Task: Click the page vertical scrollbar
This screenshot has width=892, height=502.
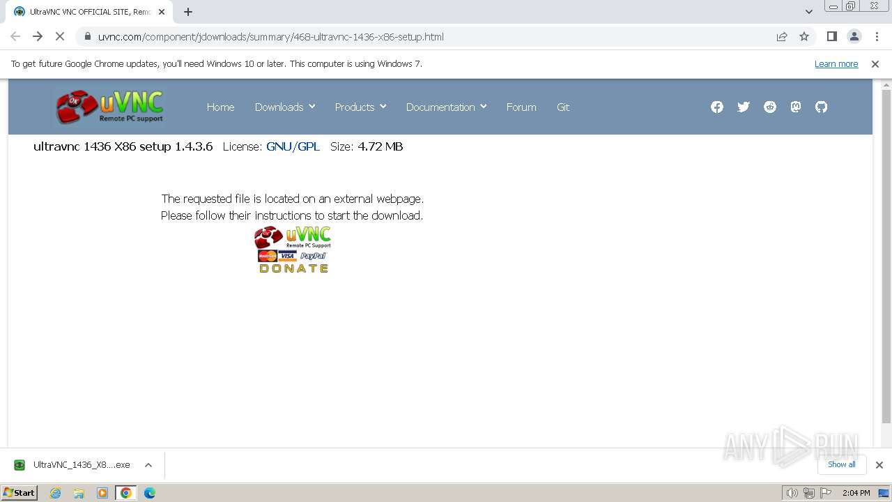Action: 886,258
